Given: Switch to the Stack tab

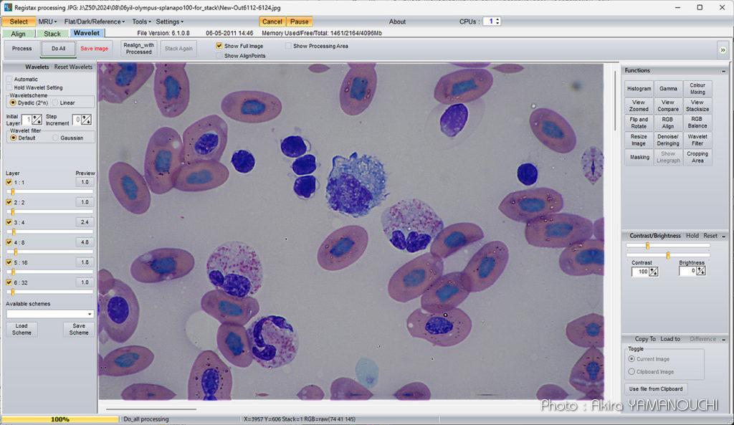Looking at the screenshot, I should click(x=52, y=34).
